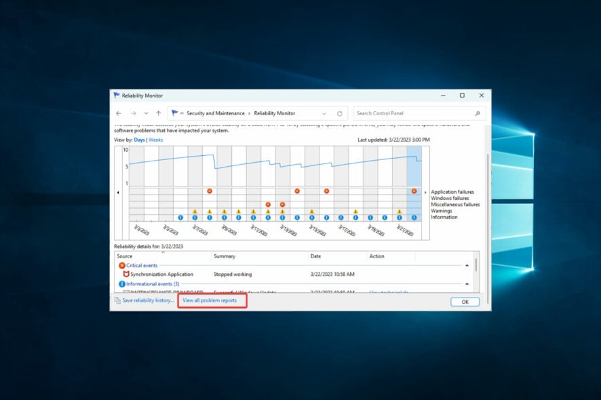Open View all problem reports
Image resolution: width=601 pixels, height=400 pixels.
point(210,300)
